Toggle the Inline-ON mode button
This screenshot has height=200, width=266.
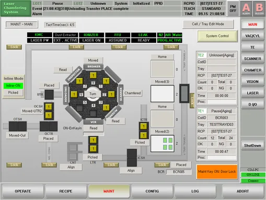pyautogui.click(x=13, y=85)
